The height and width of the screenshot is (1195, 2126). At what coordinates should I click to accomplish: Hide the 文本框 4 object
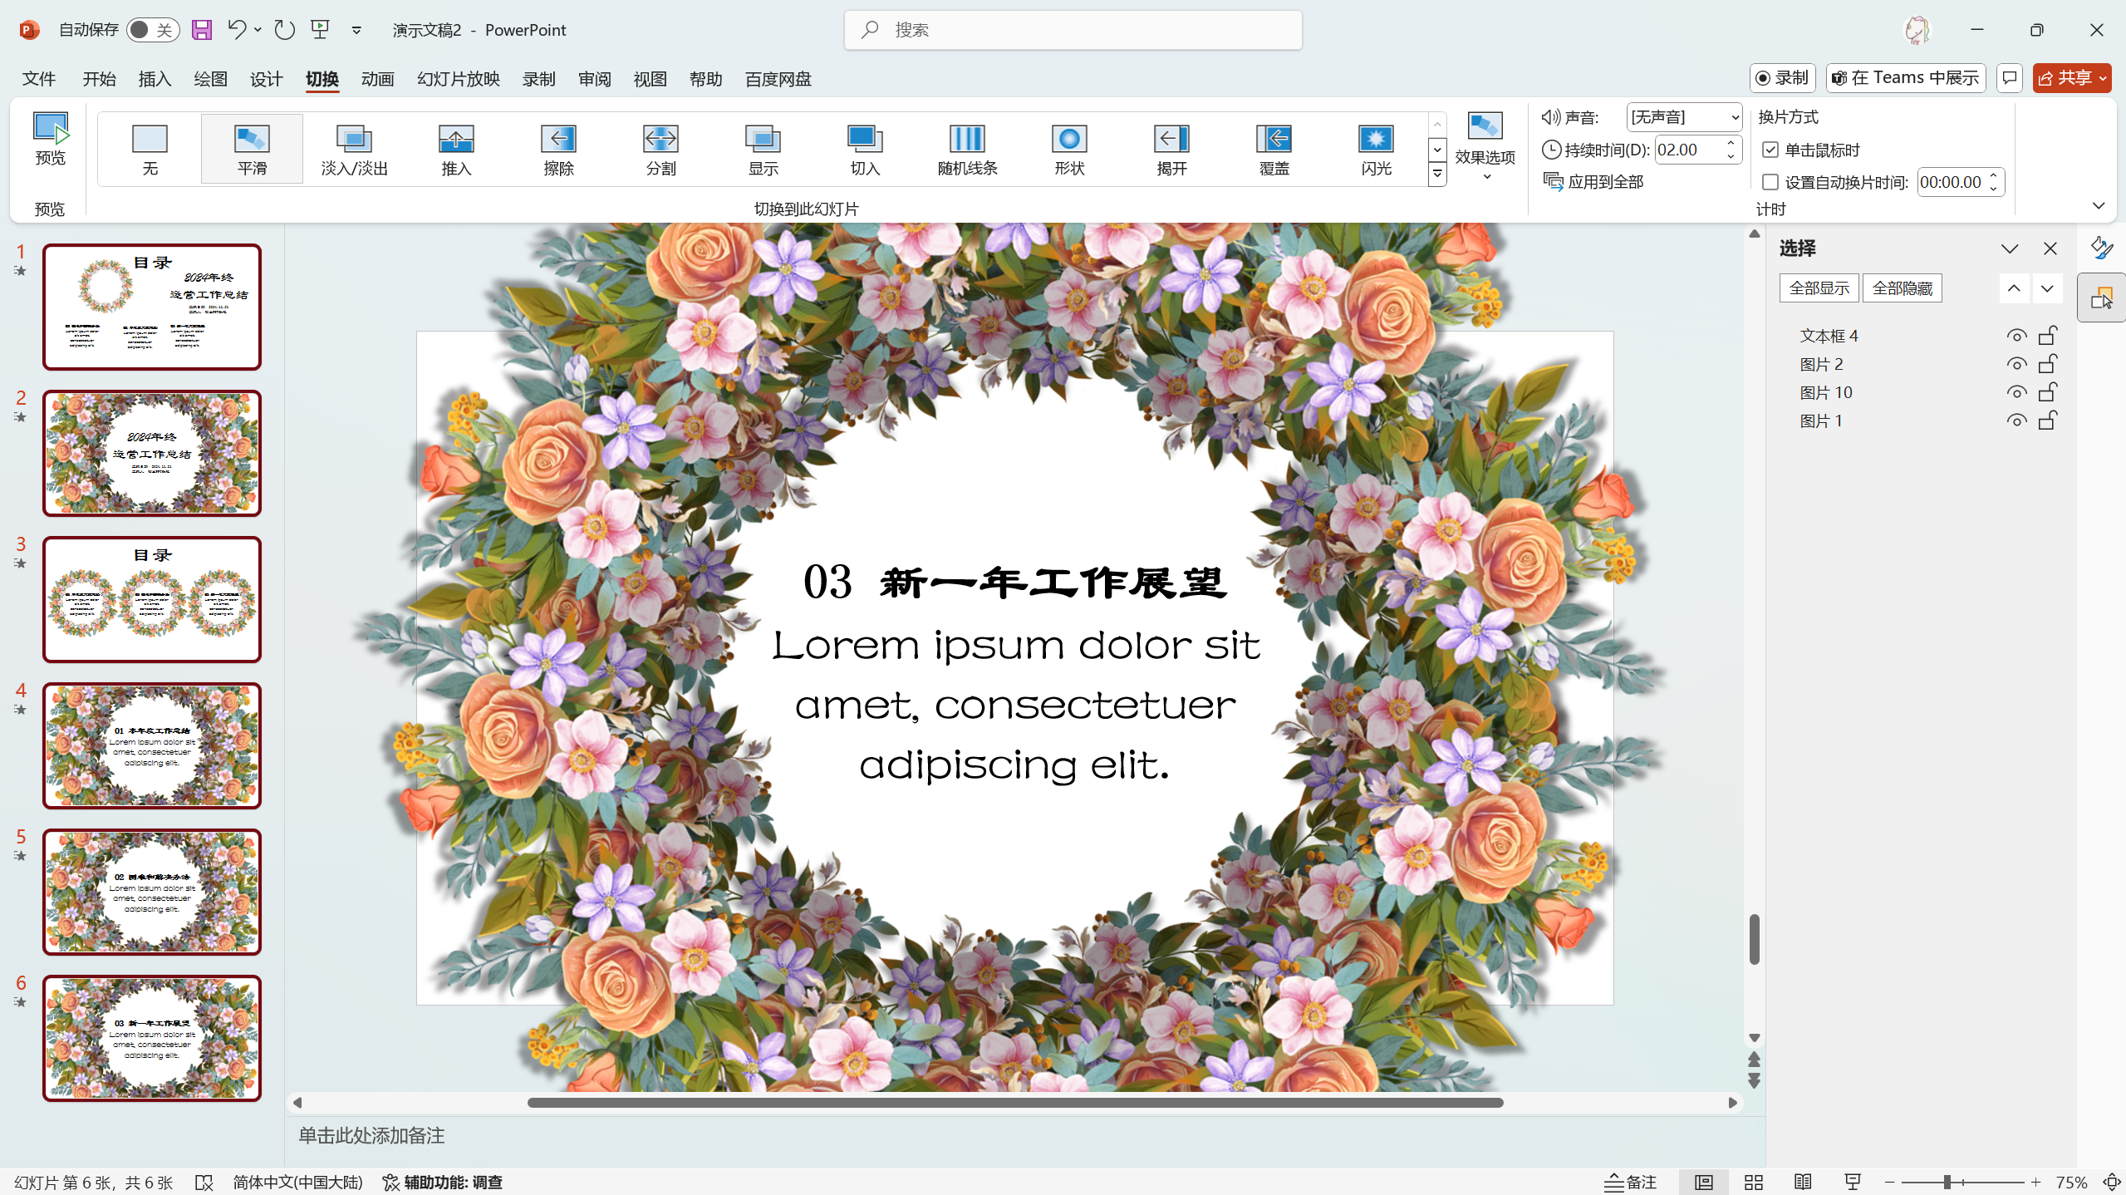click(x=2016, y=336)
